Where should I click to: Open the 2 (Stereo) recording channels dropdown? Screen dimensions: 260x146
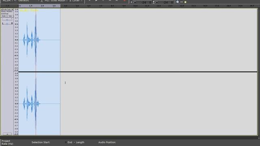coord(76,1)
